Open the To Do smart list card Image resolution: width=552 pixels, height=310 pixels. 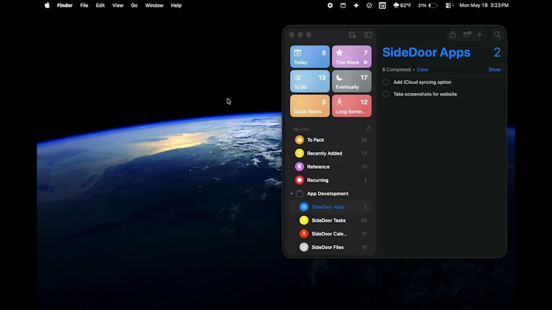click(x=310, y=81)
